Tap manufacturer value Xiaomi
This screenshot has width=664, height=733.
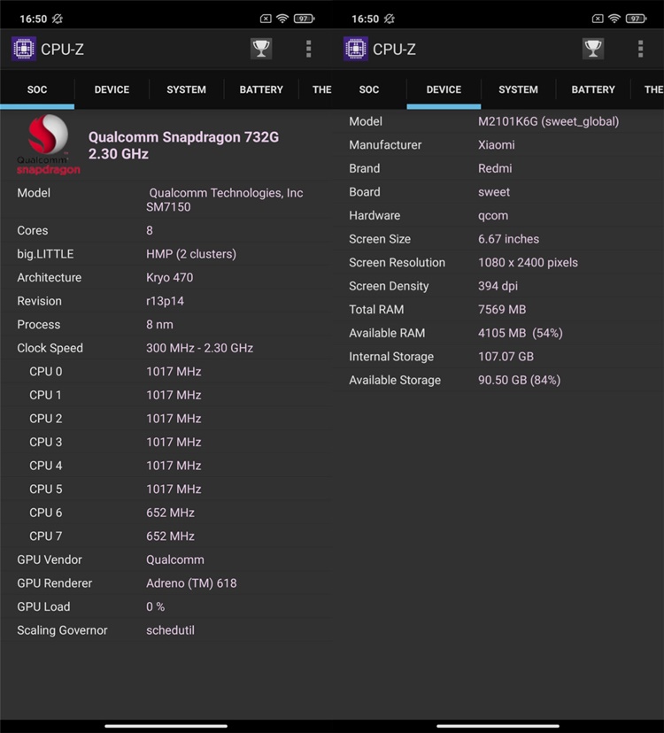496,145
